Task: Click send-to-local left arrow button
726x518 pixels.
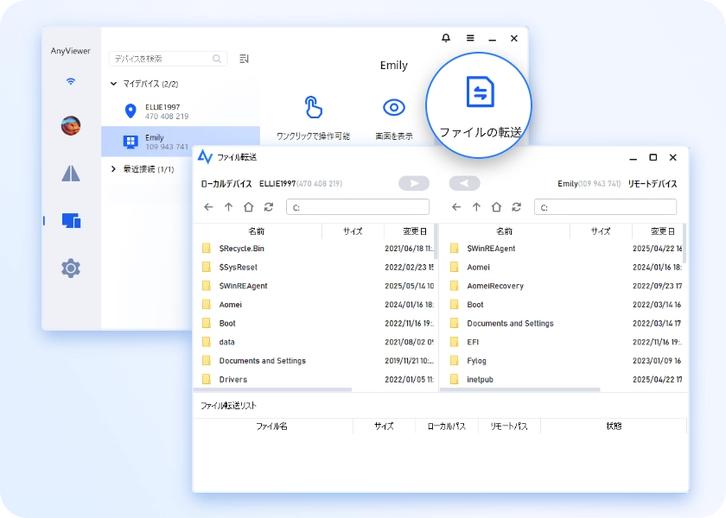Action: 464,184
